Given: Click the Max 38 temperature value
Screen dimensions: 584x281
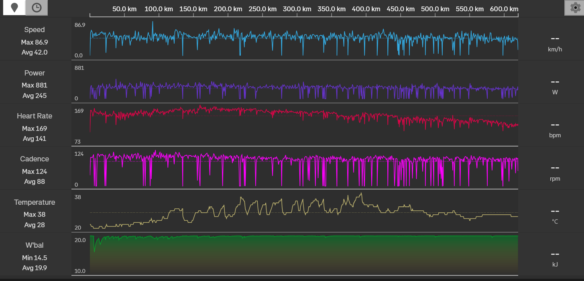Looking at the screenshot, I should pos(35,214).
